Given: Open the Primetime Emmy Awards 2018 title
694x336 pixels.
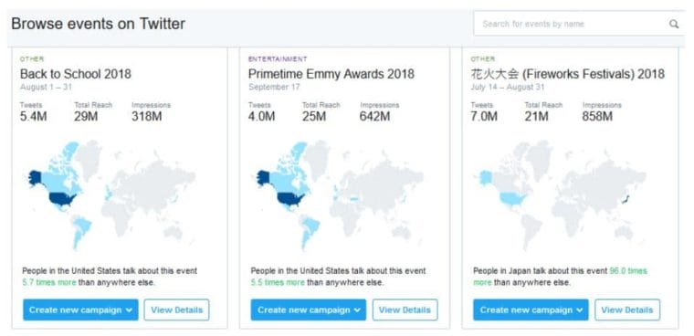Looking at the screenshot, I should [x=331, y=73].
